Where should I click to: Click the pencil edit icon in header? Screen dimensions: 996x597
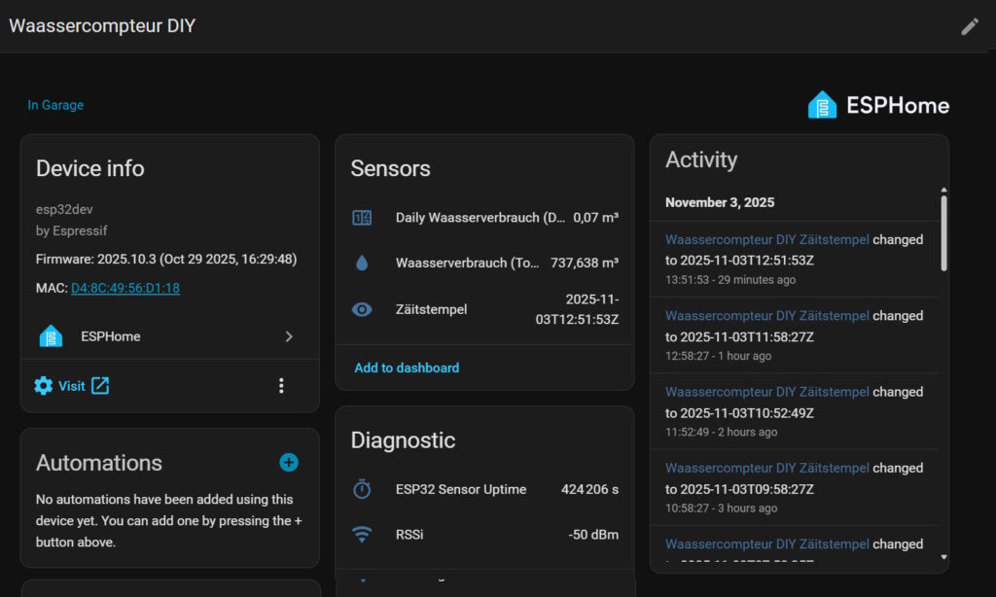(x=969, y=26)
